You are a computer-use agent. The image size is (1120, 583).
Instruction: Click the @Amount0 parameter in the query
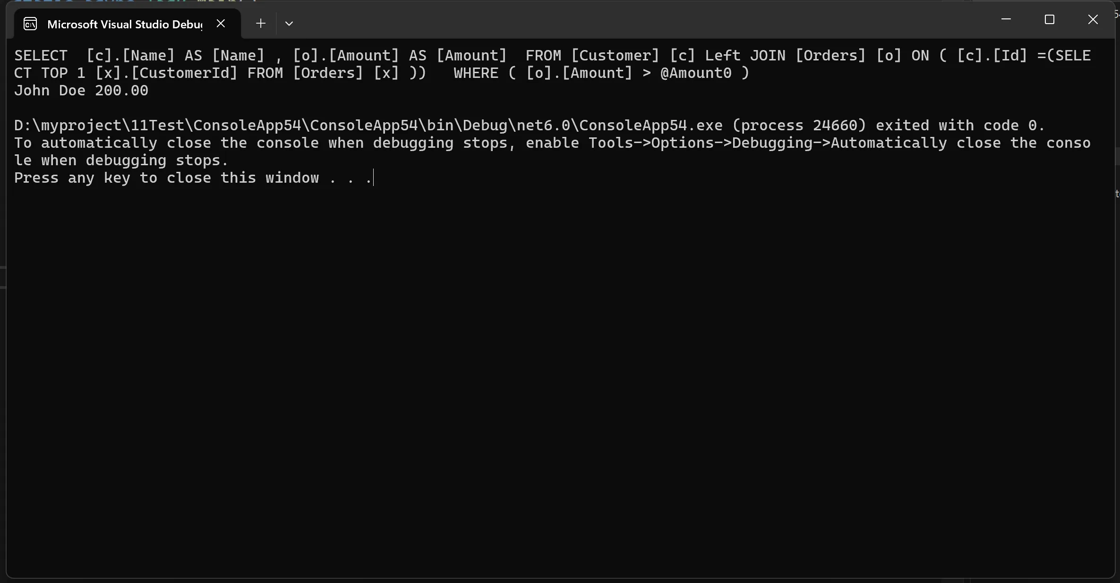(x=696, y=73)
